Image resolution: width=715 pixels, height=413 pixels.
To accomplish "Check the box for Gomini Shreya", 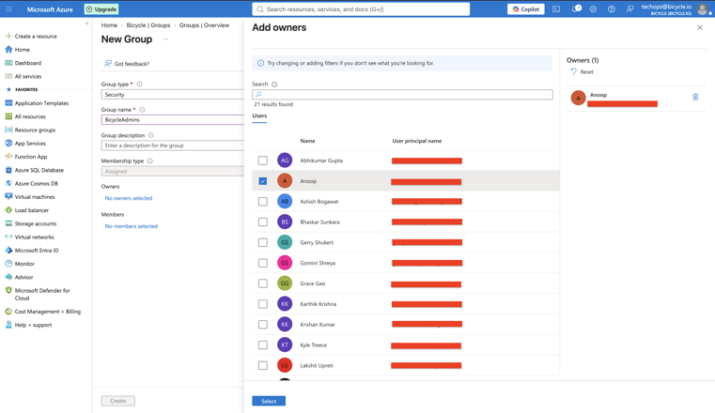I will 263,263.
